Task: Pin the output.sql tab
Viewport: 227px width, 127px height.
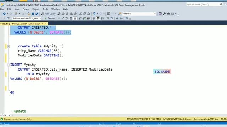Action: coord(43,24)
